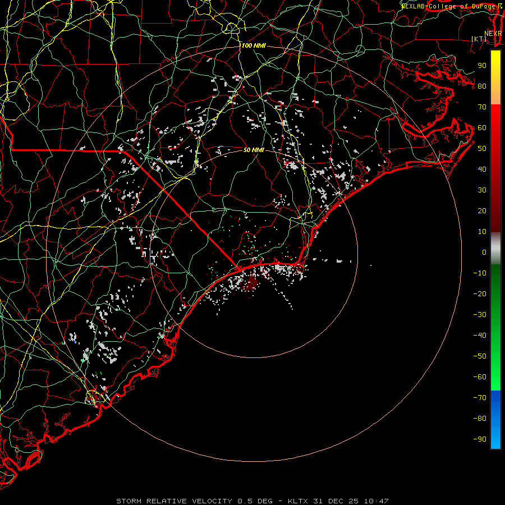Click the "[KT]" units label
The height and width of the screenshot is (505, 505).
pyautogui.click(x=479, y=39)
